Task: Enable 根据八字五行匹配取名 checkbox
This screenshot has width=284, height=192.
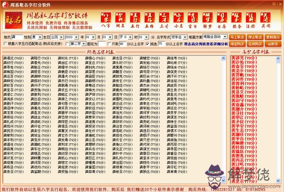Action: 5,44
